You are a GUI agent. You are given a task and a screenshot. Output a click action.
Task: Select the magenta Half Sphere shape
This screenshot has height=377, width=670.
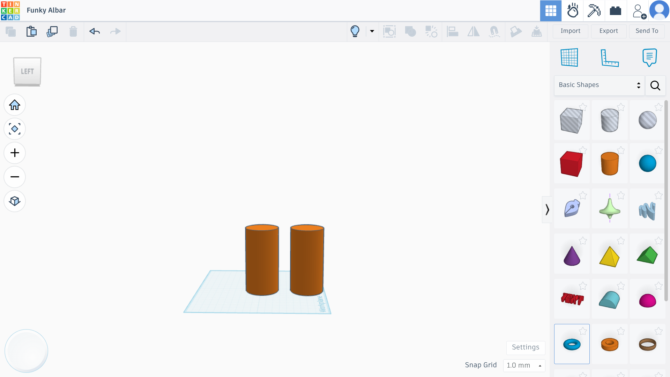coord(647,300)
